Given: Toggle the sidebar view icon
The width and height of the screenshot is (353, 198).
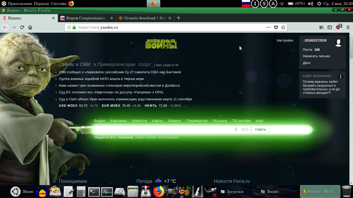Looking at the screenshot, I should click(x=330, y=27).
